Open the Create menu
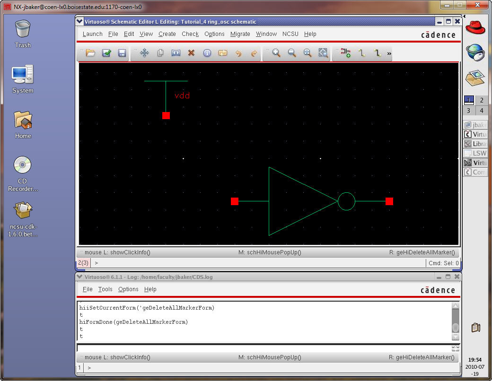The height and width of the screenshot is (381, 492). (x=167, y=34)
